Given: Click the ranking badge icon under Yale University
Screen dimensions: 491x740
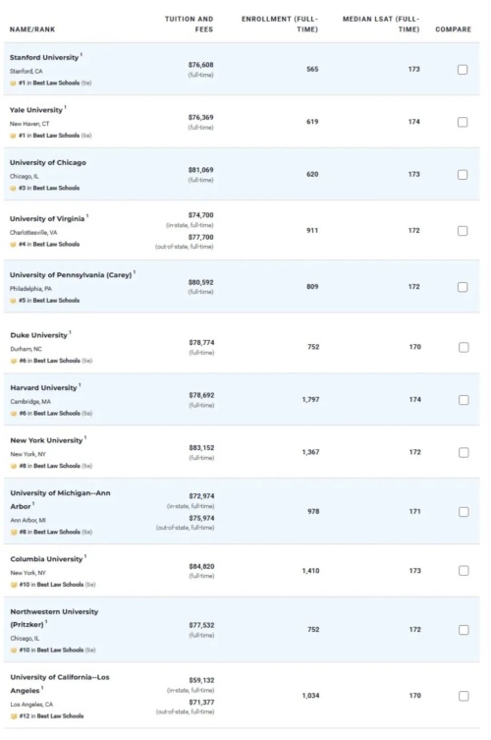Looking at the screenshot, I should tap(13, 136).
